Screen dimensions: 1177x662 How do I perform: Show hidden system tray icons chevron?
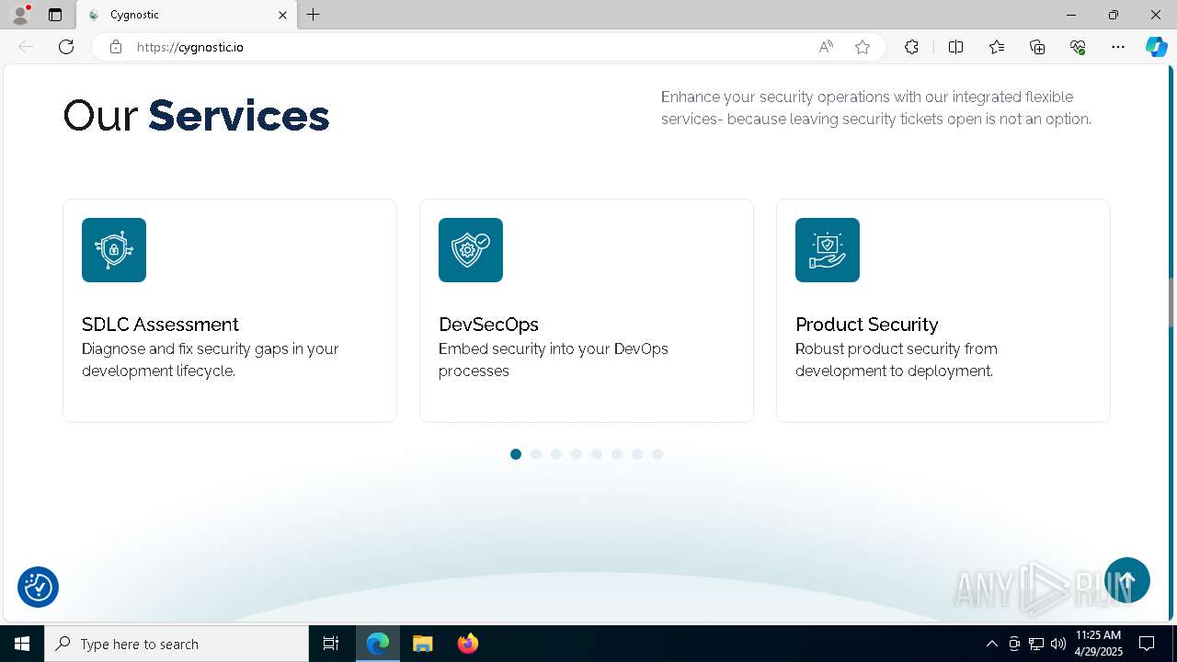991,644
